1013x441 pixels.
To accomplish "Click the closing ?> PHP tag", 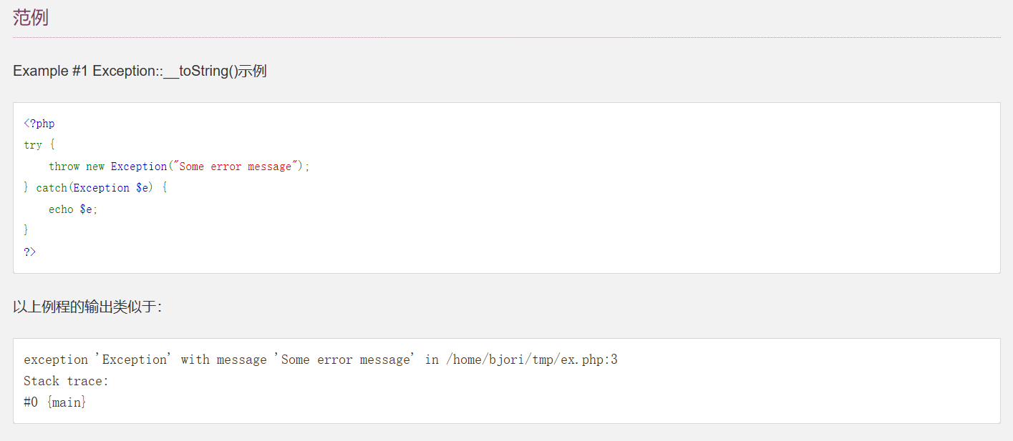I will [x=29, y=252].
